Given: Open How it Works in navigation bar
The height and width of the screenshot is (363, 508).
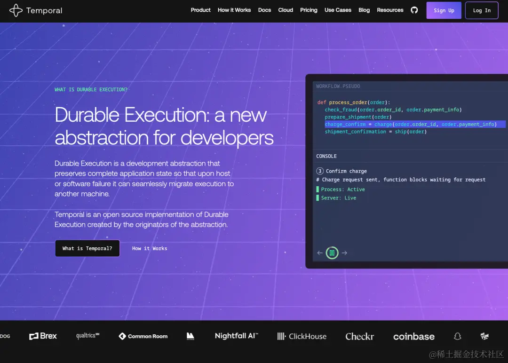Looking at the screenshot, I should [x=234, y=10].
